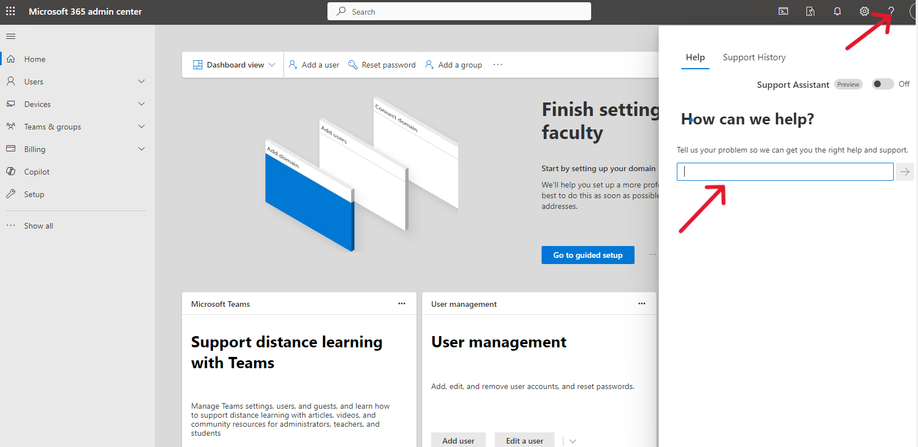Expand the Users navigation section
This screenshot has height=447, width=918.
click(x=141, y=82)
